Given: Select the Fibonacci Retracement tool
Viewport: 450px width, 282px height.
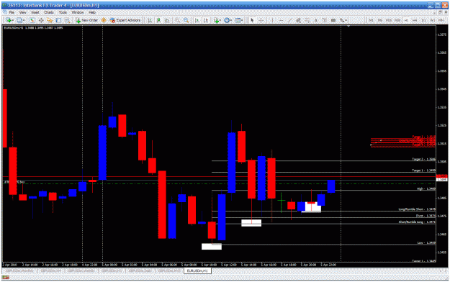Looking at the screenshot, I should pos(307,20).
